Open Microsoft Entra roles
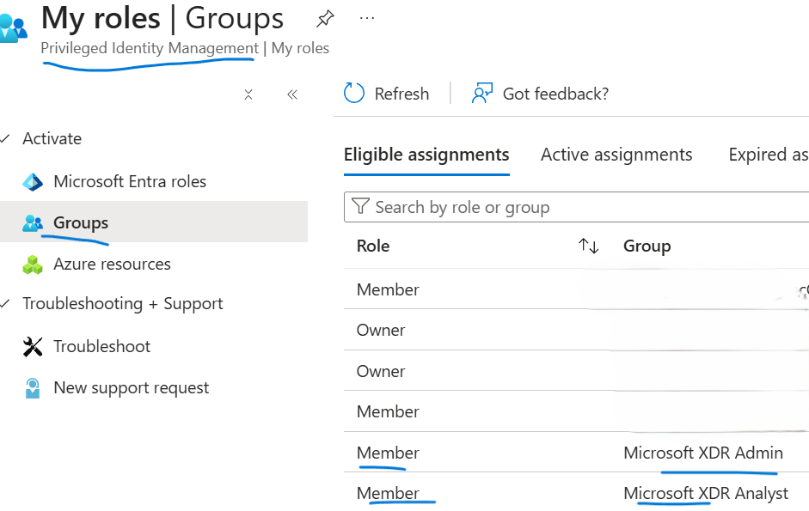 [x=130, y=181]
